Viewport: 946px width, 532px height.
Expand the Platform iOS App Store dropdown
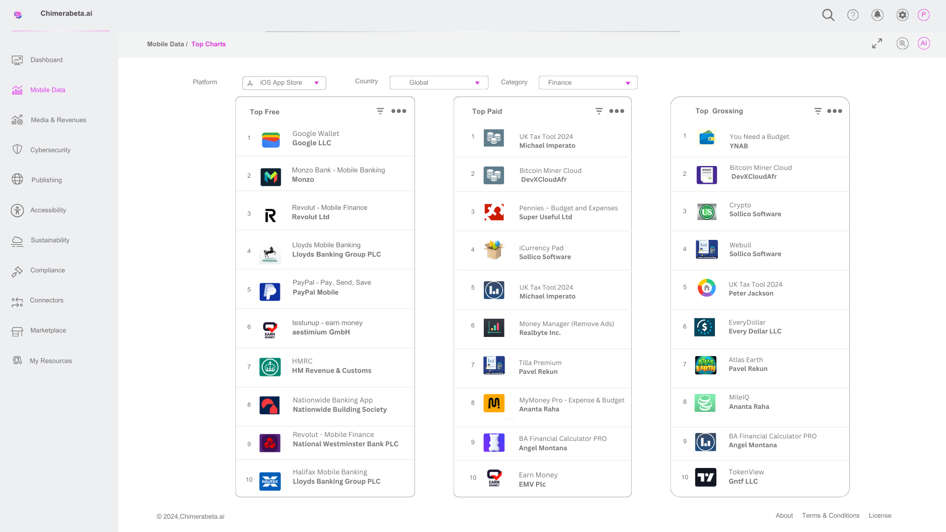[284, 83]
